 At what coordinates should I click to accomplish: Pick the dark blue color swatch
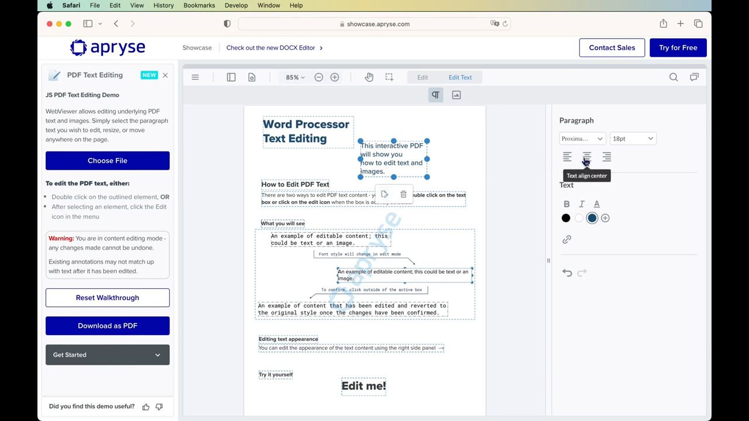point(592,218)
